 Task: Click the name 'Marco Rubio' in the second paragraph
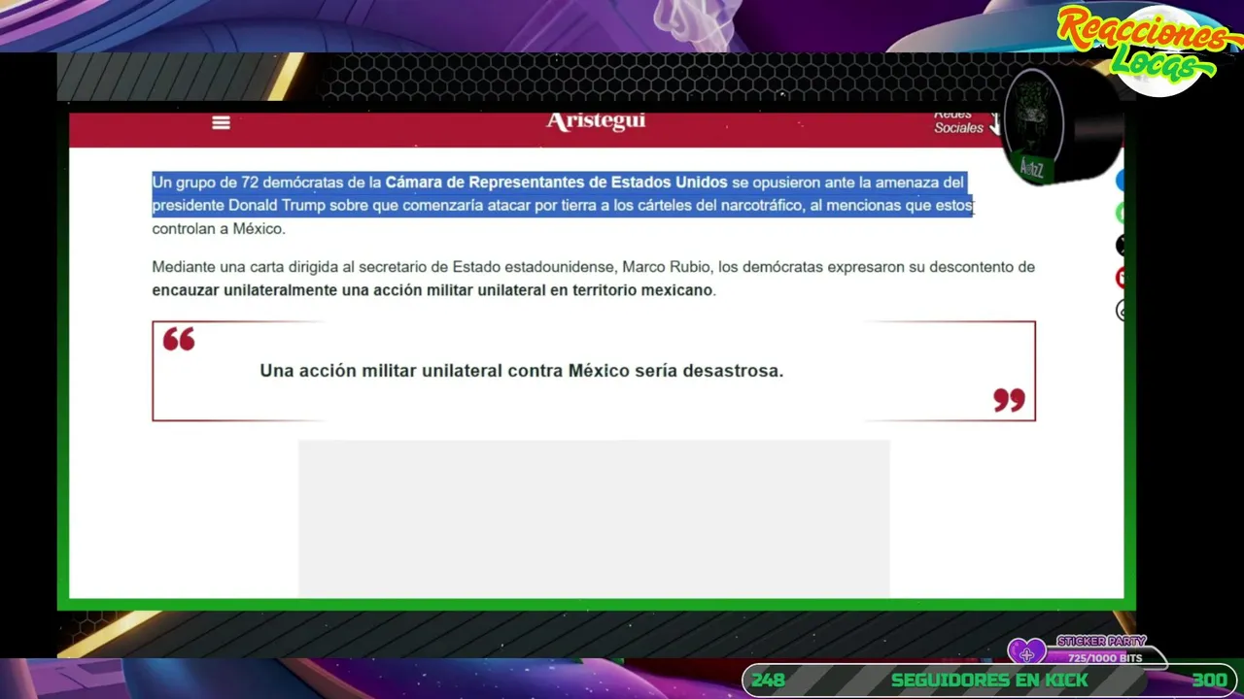[666, 267]
